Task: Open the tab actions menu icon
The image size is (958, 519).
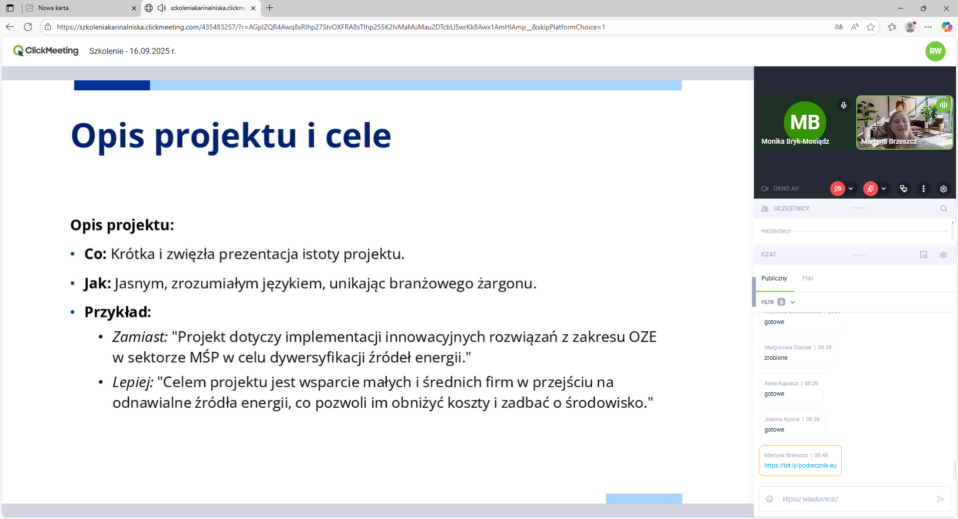Action: tap(10, 8)
